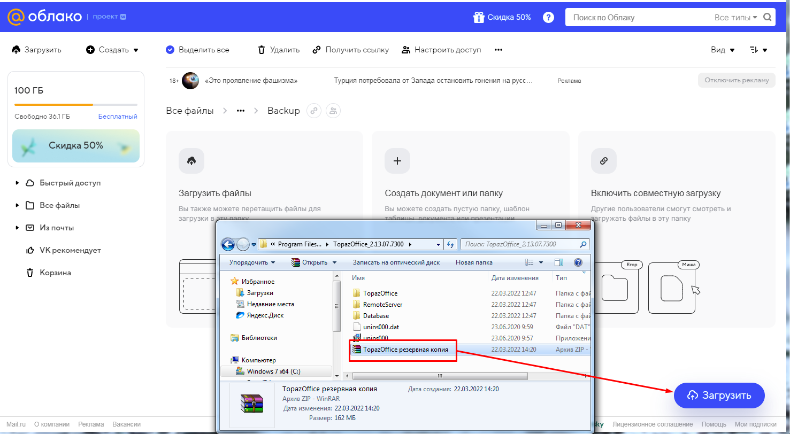Click the change view icon in Explorer
The image size is (790, 434).
point(530,262)
